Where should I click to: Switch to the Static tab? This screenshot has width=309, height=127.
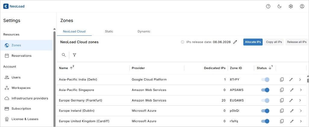pyautogui.click(x=109, y=32)
